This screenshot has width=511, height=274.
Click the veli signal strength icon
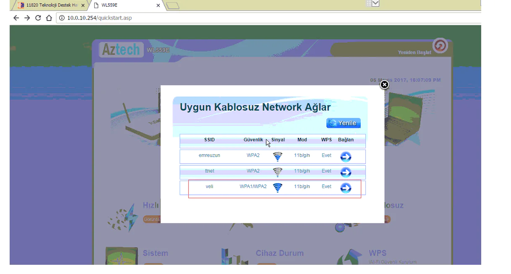point(278,188)
